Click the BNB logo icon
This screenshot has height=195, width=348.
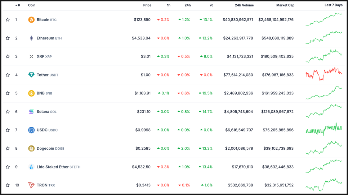point(31,93)
